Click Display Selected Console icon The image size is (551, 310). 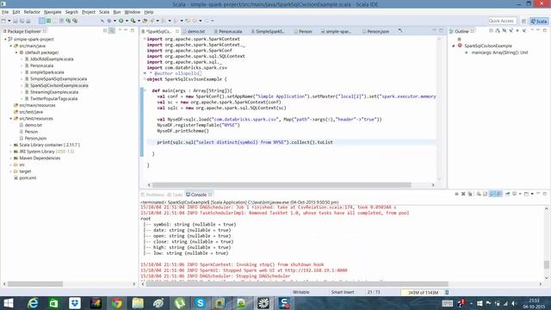(x=515, y=194)
